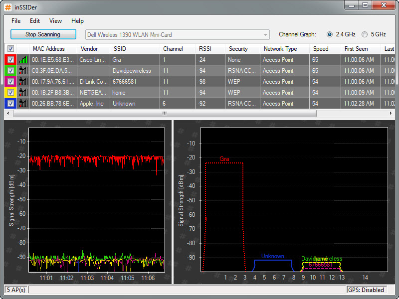Toggle the green checkbox for Davidpcwireless
399x299 pixels.
(10, 71)
